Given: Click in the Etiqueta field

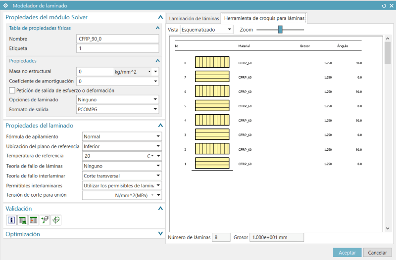Looking at the screenshot, I should click(x=118, y=48).
